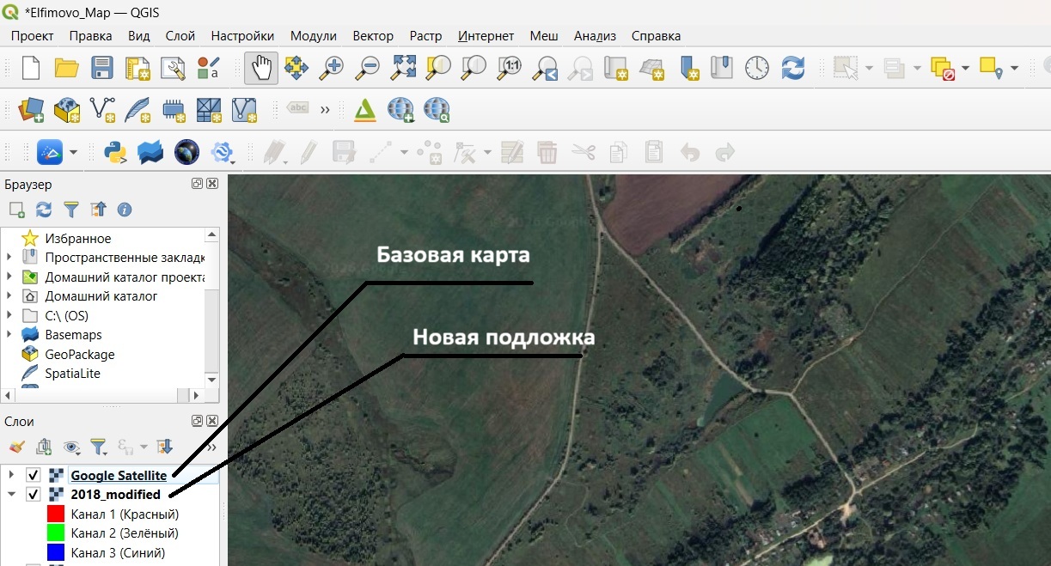Viewport: 1051px width, 566px height.
Task: Open the dark Earth globe plugin icon
Action: point(186,153)
